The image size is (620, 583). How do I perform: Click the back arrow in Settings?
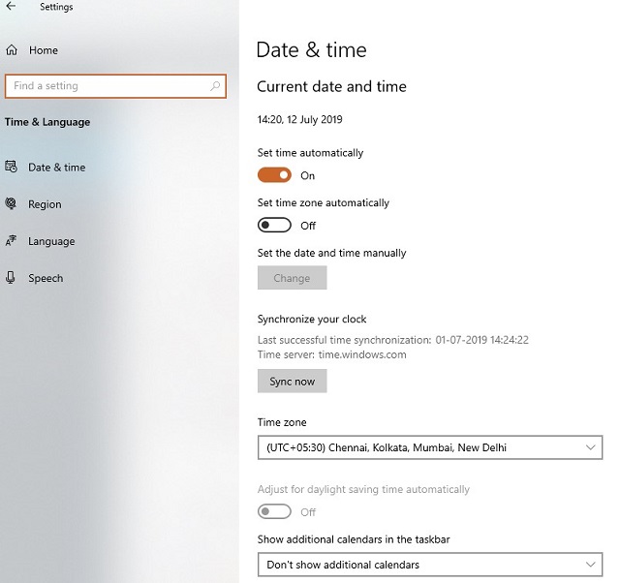[11, 6]
